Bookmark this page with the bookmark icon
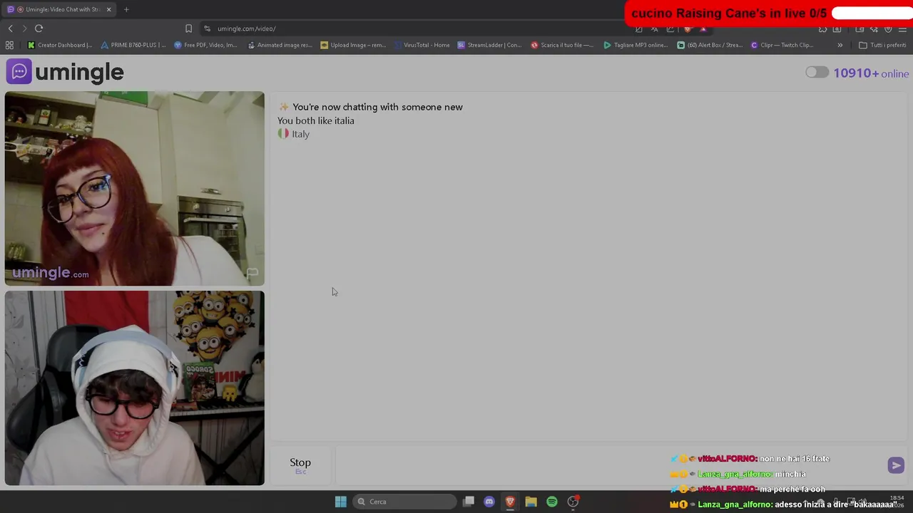Screen dimensions: 913x513 pyautogui.click(x=188, y=28)
